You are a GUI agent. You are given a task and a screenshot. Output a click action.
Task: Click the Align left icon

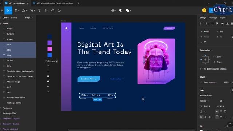201,23
